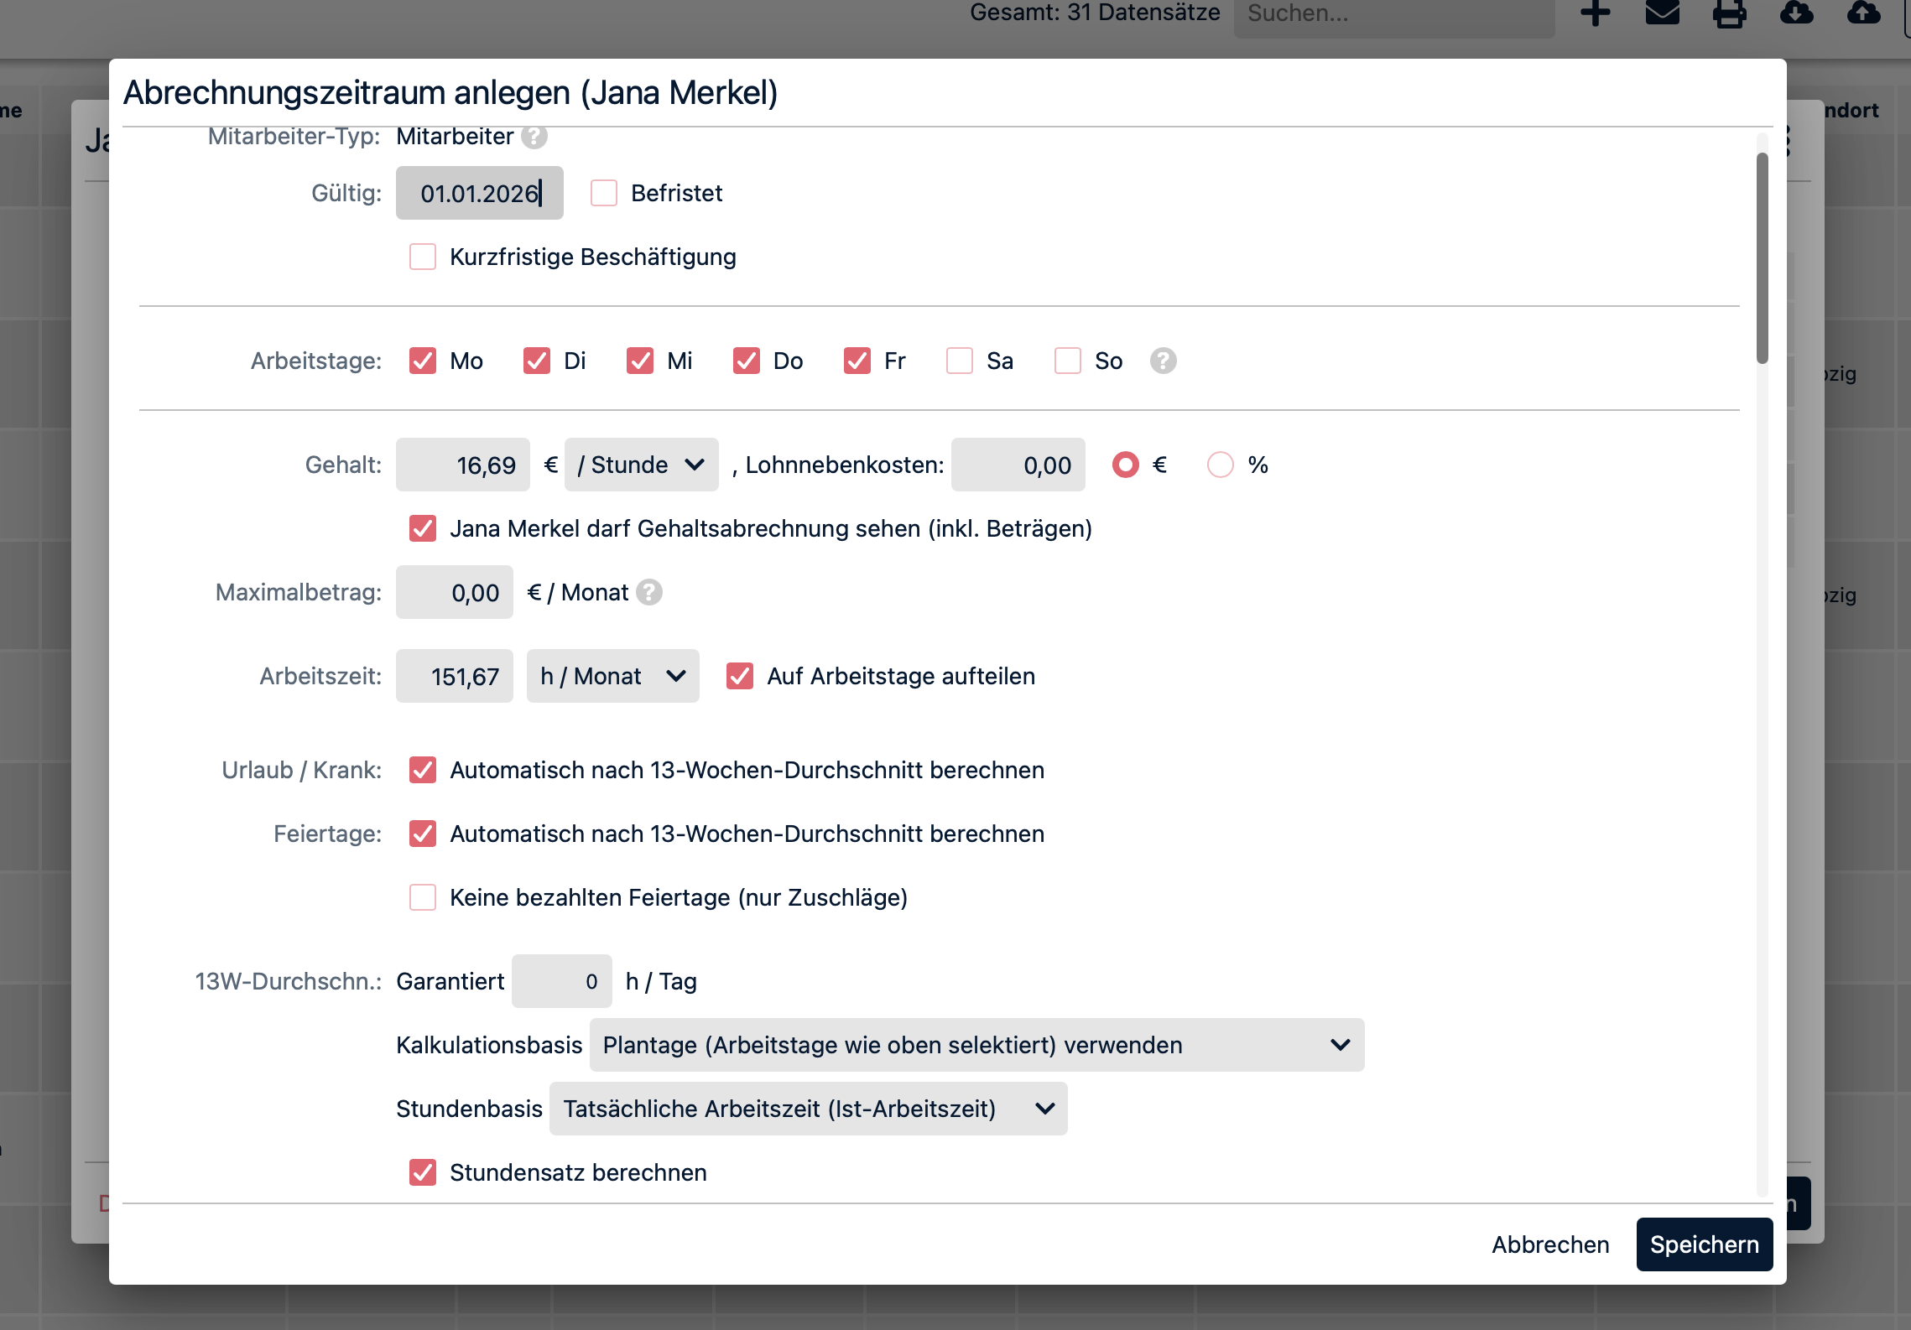Click the plus add-record icon
This screenshot has width=1911, height=1330.
pos(1595,13)
